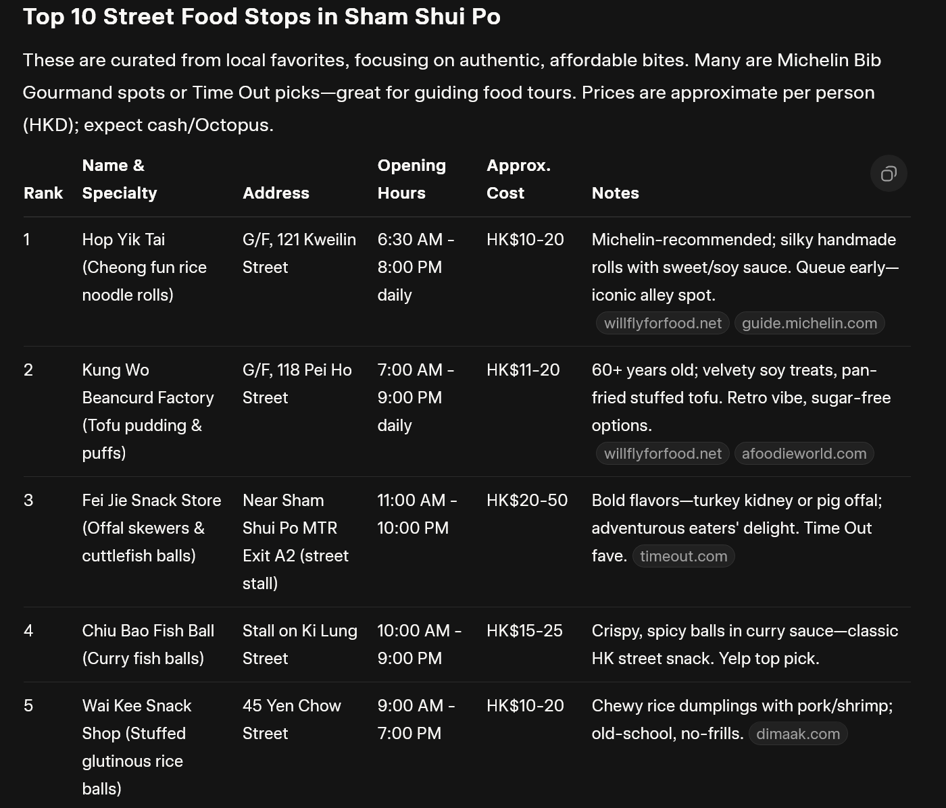
Task: Click the Opening Hours column header
Action: 412,179
